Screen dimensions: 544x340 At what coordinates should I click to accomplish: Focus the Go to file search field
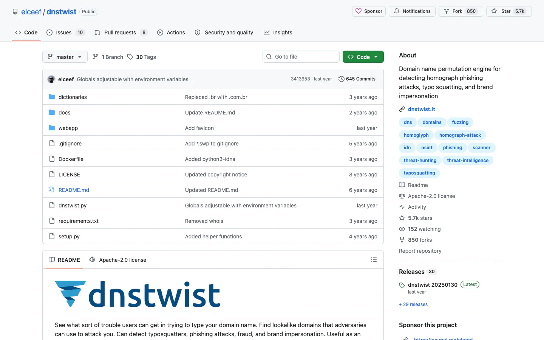[x=301, y=57]
